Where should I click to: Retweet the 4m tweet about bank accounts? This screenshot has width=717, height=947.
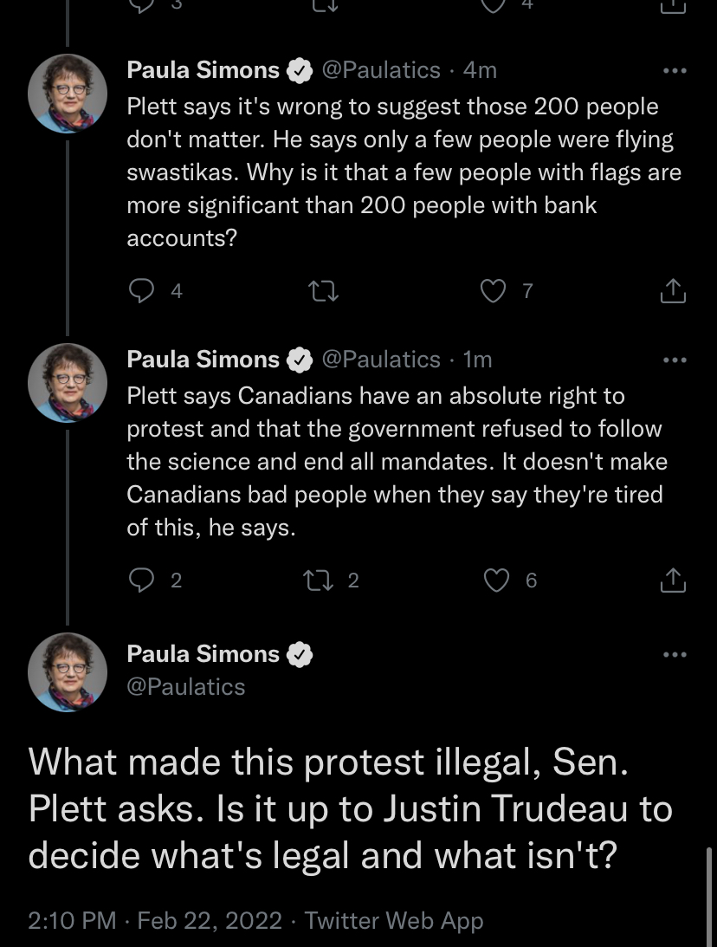coord(324,291)
